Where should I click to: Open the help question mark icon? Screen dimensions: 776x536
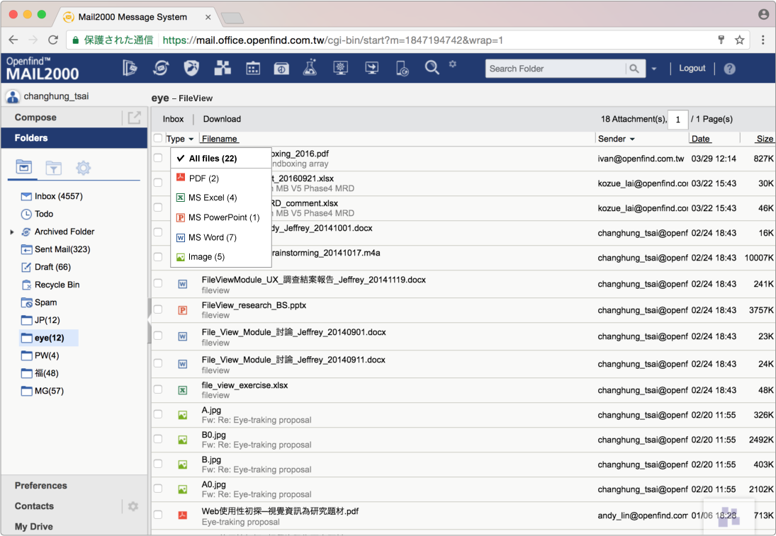click(729, 69)
